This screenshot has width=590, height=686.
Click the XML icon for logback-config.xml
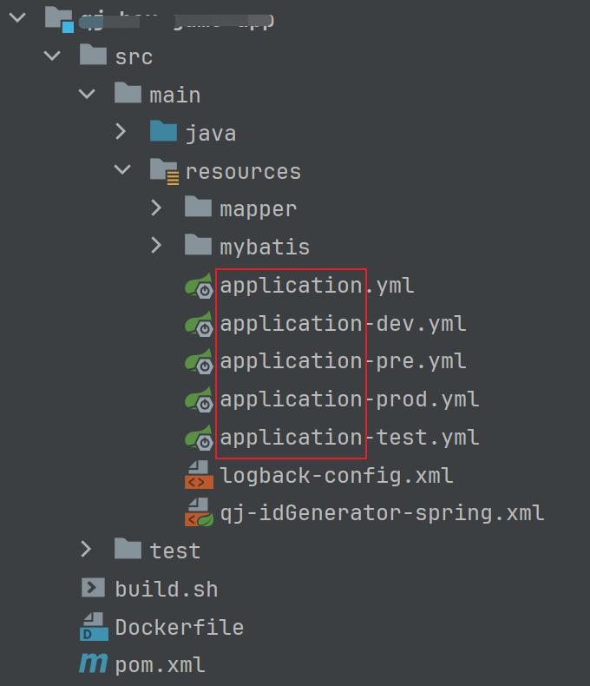click(199, 476)
